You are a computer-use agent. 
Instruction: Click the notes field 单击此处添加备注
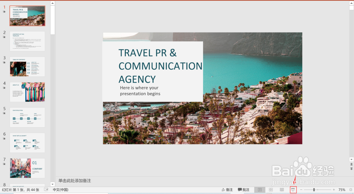(74, 181)
